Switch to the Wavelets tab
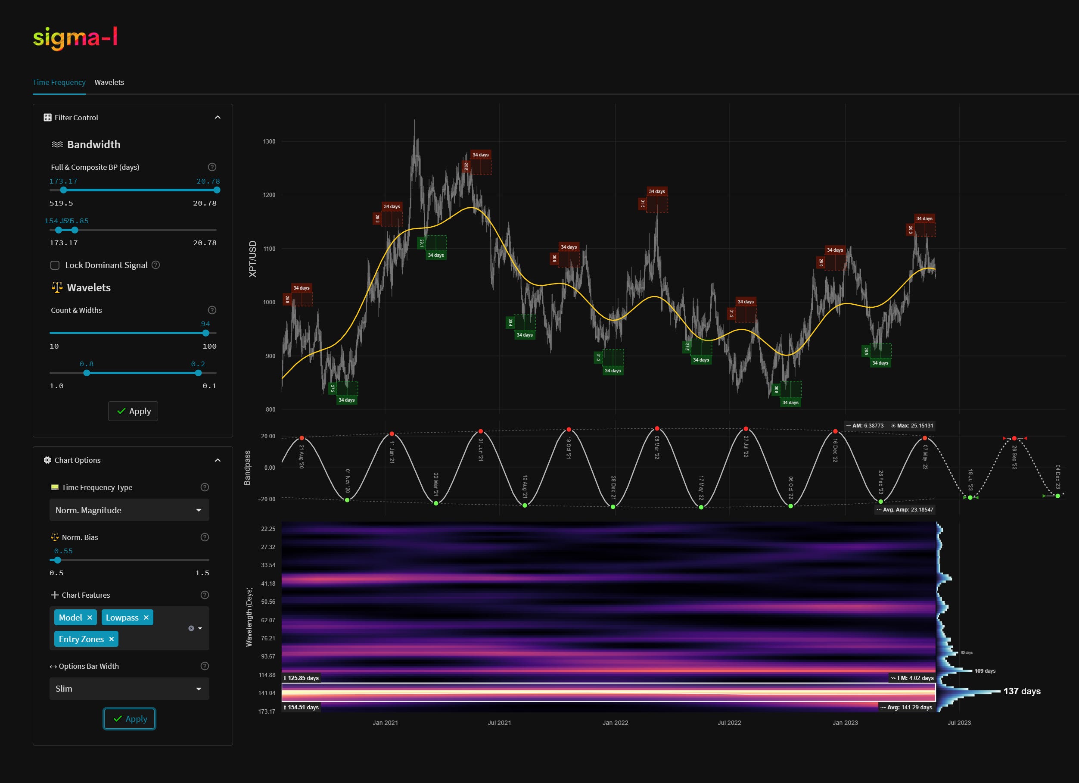 tap(109, 82)
